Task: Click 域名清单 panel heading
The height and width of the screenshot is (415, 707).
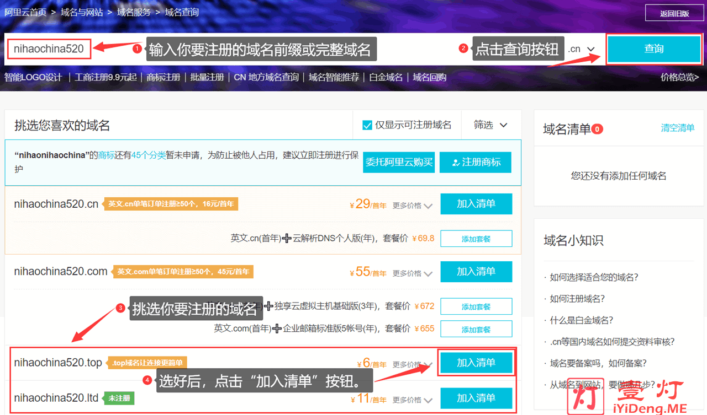Action: (x=567, y=129)
